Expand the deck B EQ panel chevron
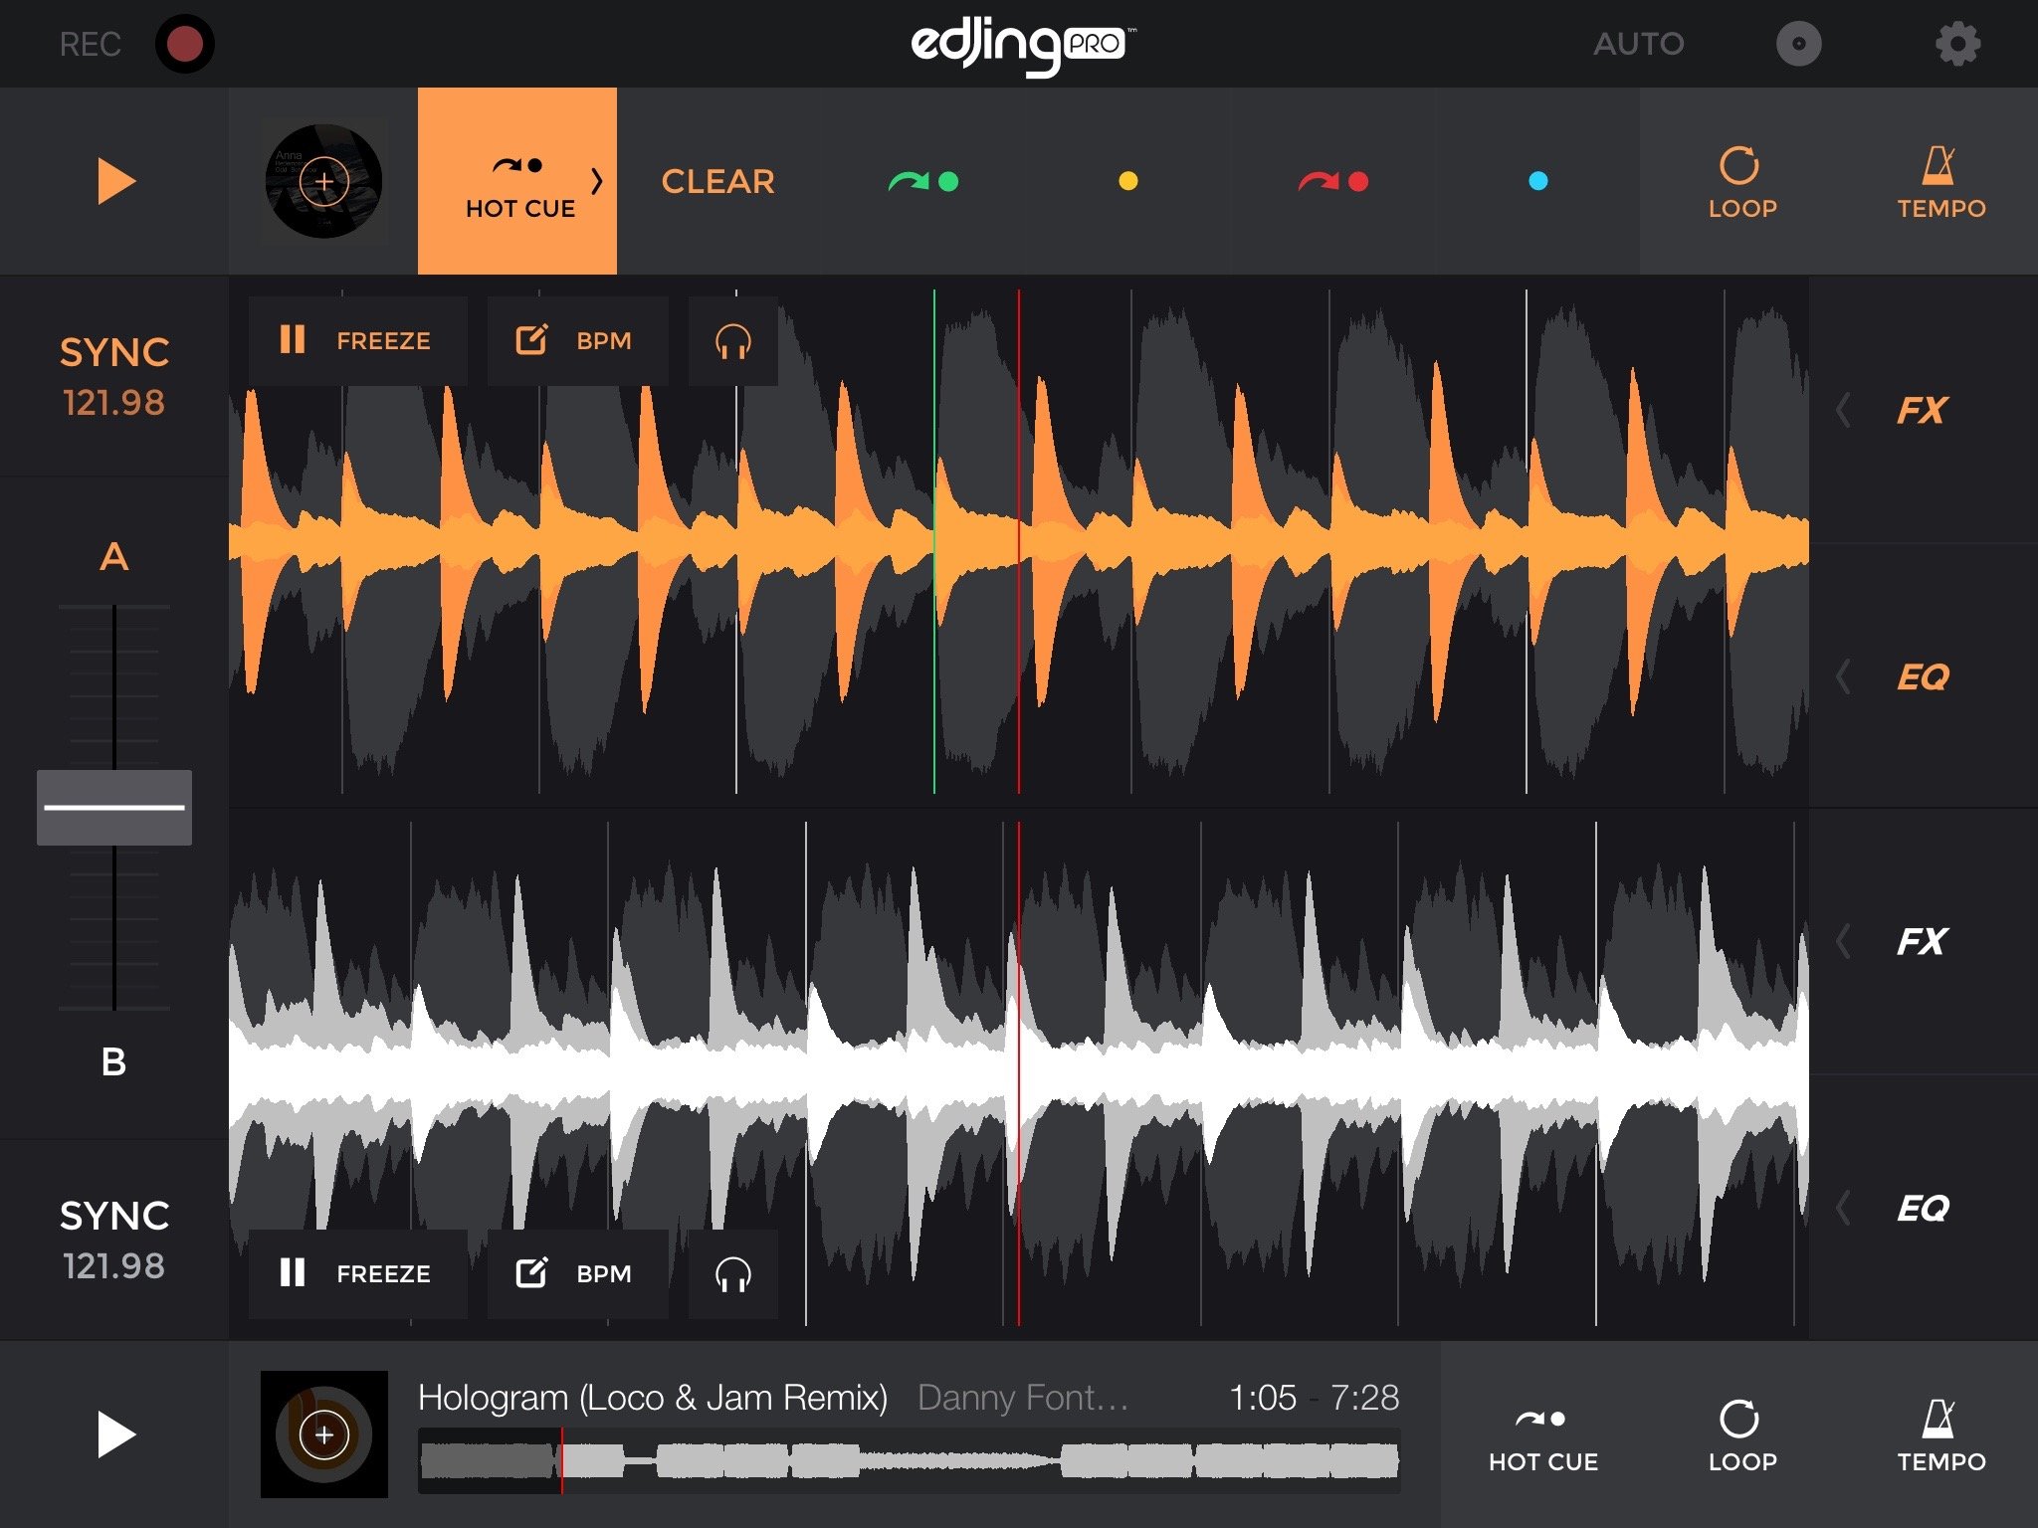The height and width of the screenshot is (1528, 2038). (1844, 1208)
